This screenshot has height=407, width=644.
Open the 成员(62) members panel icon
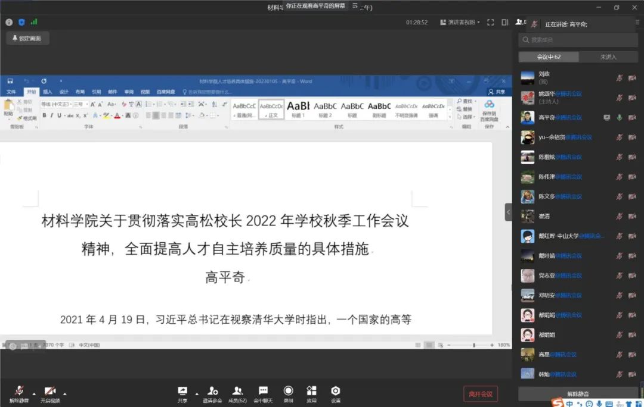tap(237, 390)
